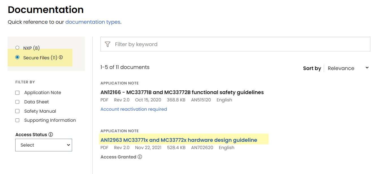Click info icon next to Access Status
Screen dimensions: 380x174
[51, 134]
